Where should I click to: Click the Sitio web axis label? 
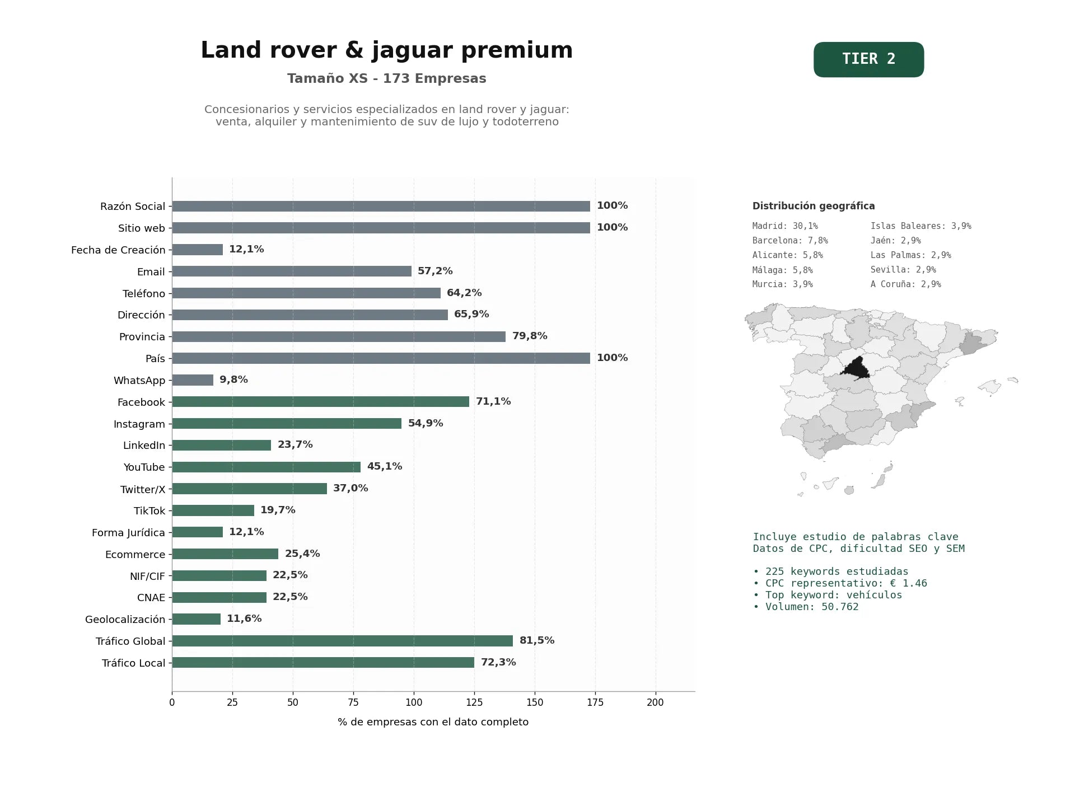point(141,228)
